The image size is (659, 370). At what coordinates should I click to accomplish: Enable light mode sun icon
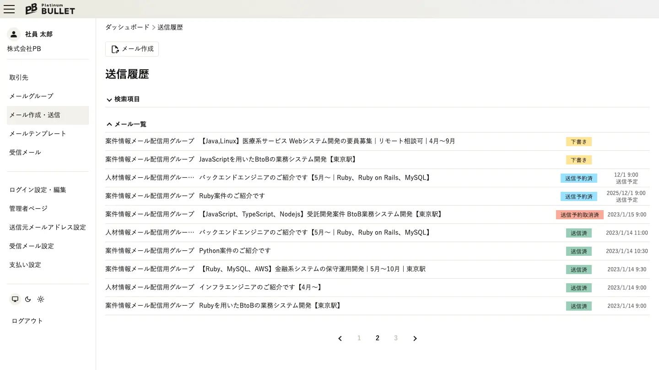41,299
